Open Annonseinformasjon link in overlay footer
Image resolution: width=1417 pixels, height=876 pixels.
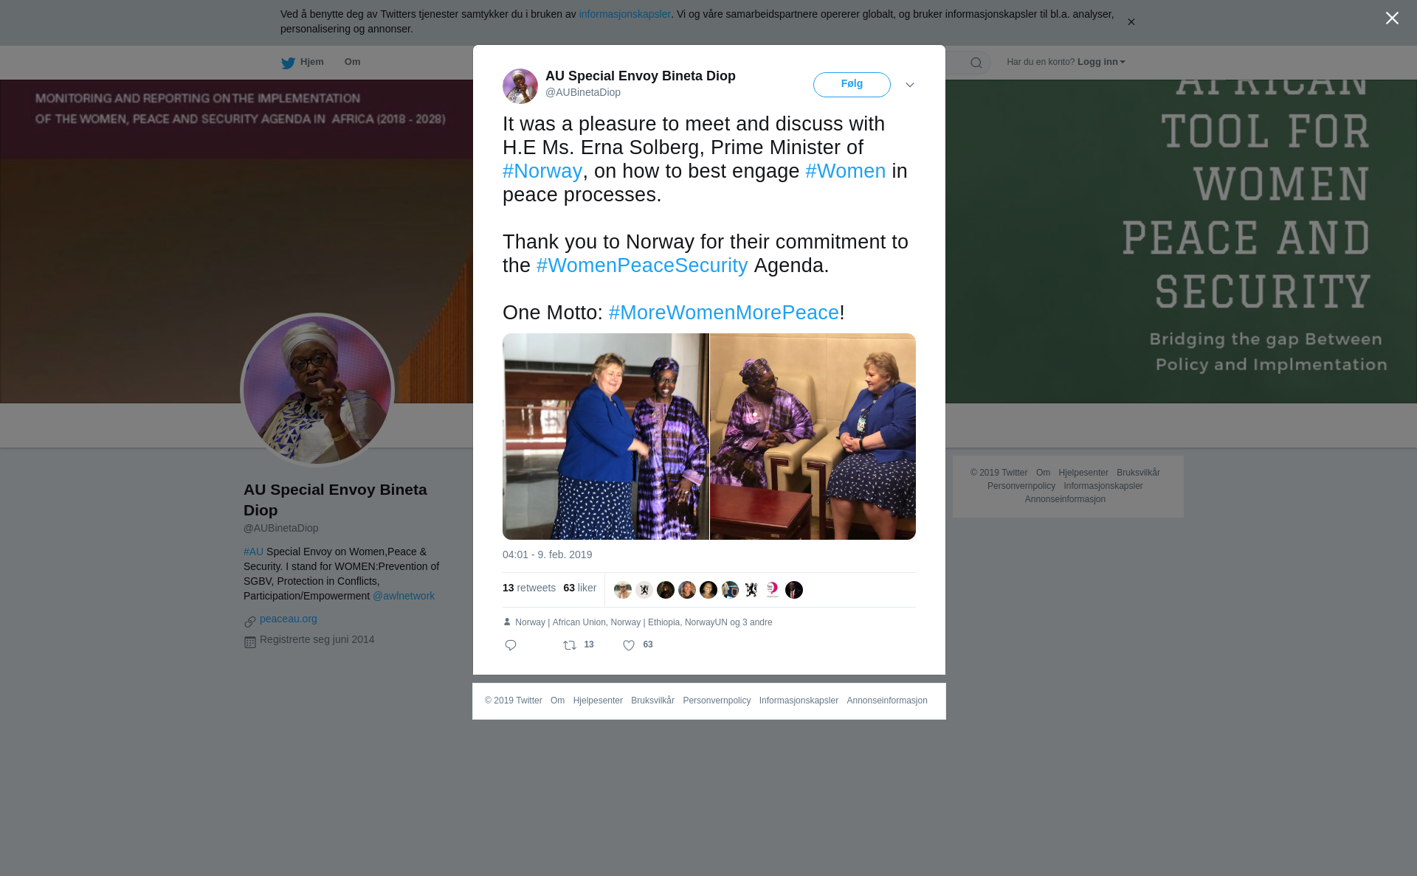click(x=887, y=701)
